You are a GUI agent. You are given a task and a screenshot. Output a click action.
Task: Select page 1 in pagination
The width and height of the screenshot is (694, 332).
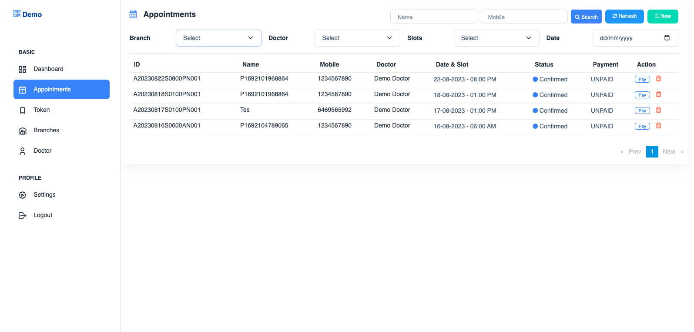click(x=652, y=151)
